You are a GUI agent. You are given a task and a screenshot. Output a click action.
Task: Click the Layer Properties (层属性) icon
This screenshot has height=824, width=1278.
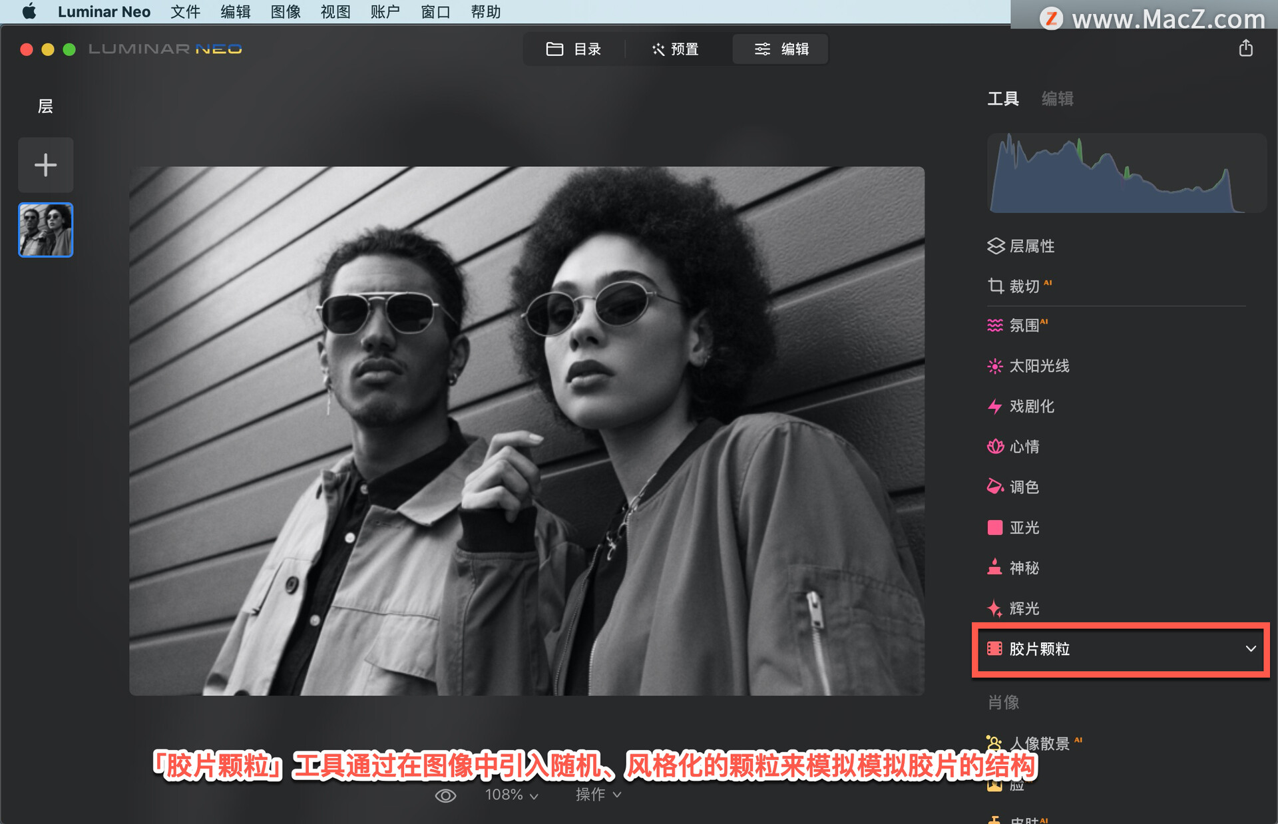click(x=995, y=246)
